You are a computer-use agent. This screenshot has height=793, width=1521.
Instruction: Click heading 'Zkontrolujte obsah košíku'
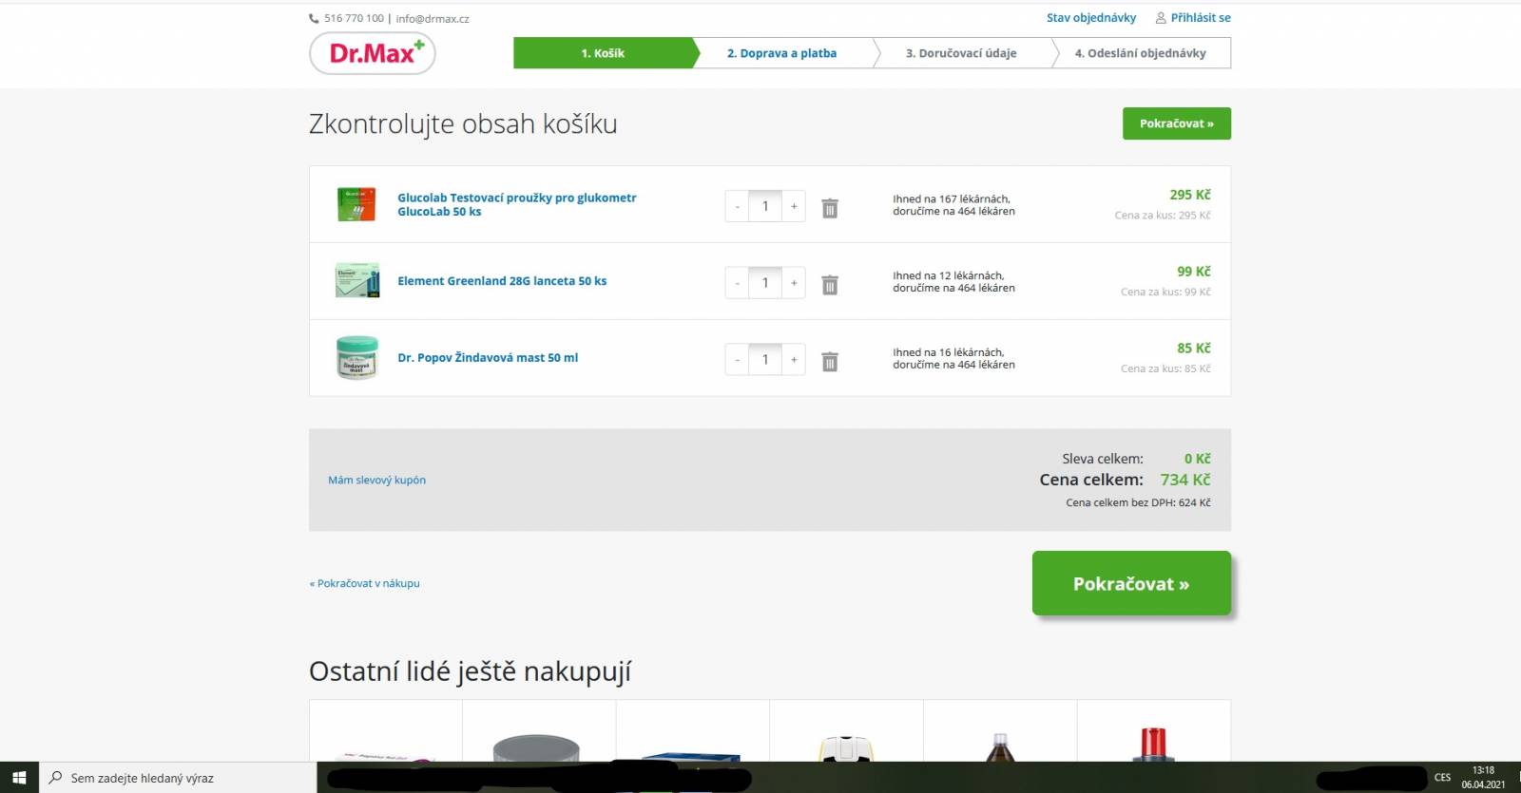[463, 124]
